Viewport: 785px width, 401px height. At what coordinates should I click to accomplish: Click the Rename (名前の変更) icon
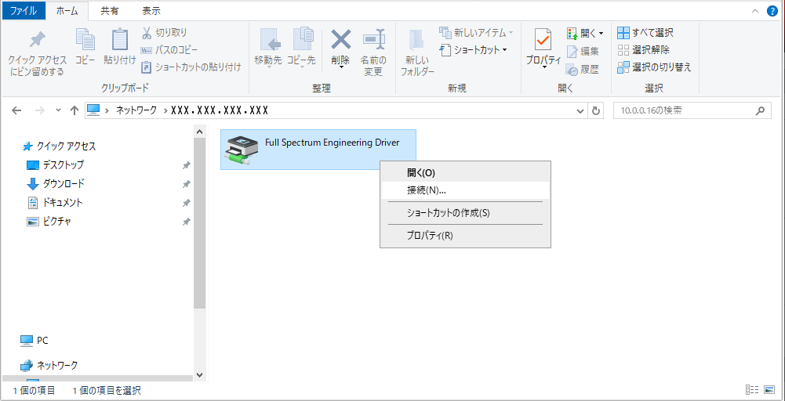tap(373, 39)
